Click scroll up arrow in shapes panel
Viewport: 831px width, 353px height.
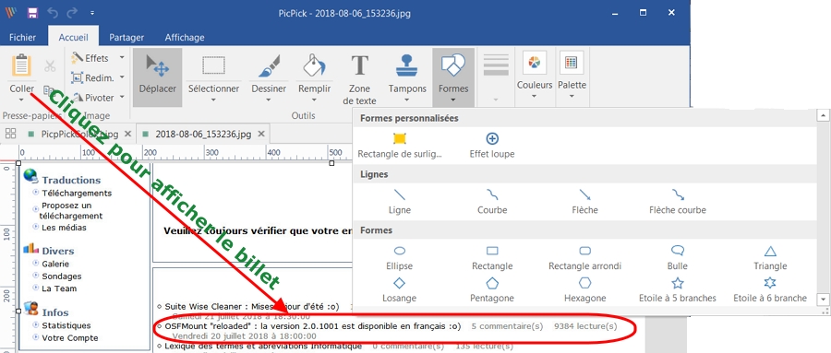823,115
